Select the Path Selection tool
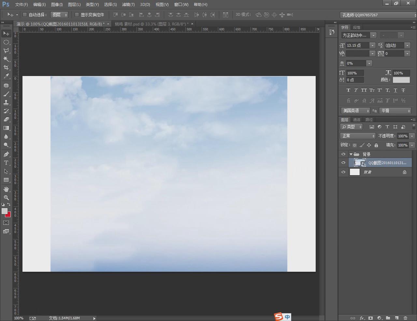 (6, 171)
